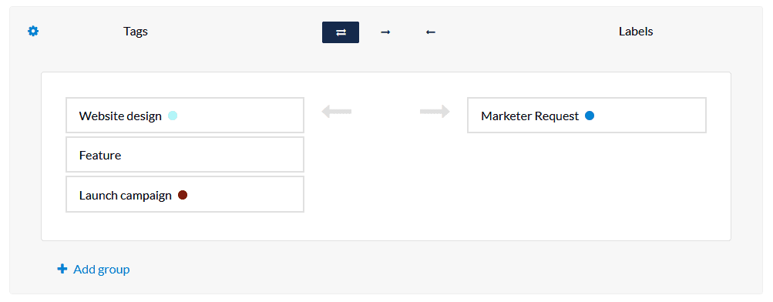
Task: Select the two-way sync direction button
Action: click(x=341, y=32)
